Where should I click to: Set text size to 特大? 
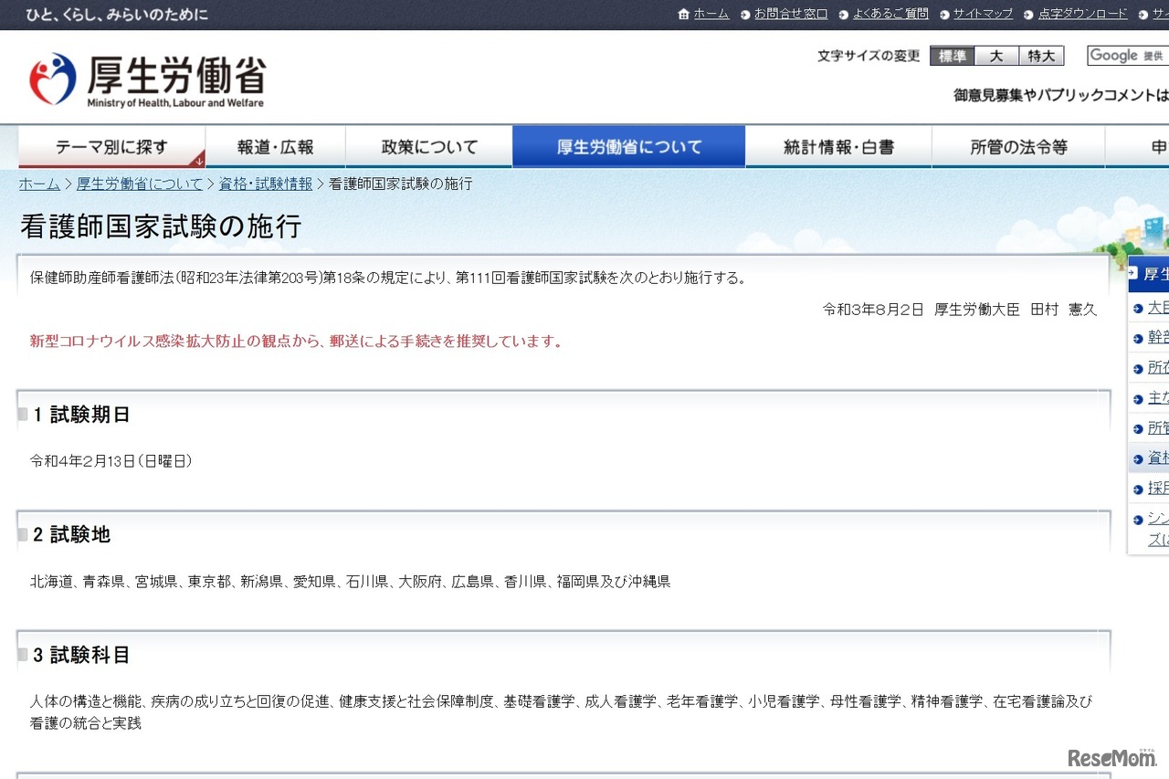[x=1041, y=56]
